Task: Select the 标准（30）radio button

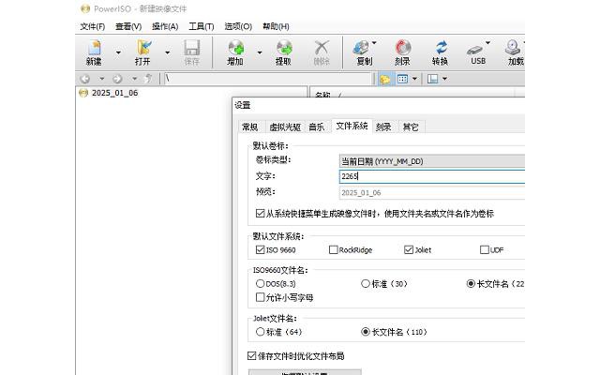Action: [366, 283]
